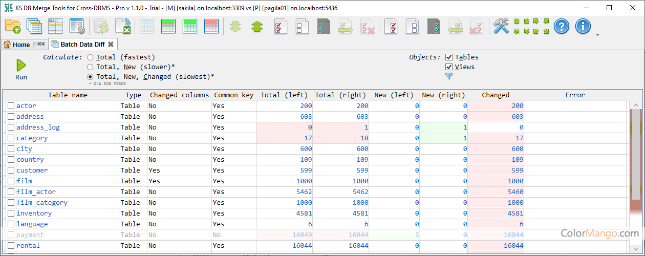Click second dark document with cyan checks
645x256 pixels.
click(x=434, y=26)
